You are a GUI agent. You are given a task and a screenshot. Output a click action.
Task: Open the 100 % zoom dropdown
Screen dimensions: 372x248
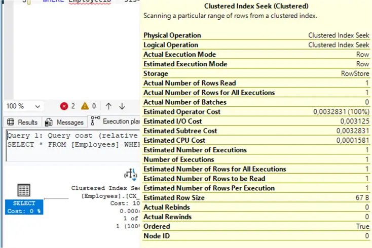click(23, 106)
